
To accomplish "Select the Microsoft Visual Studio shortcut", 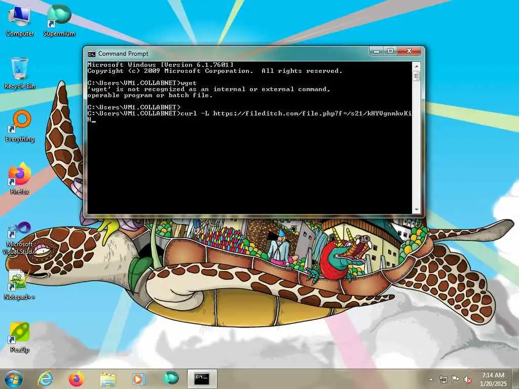I will (20, 238).
